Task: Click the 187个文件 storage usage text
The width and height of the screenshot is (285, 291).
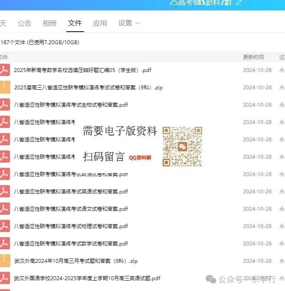Action: point(40,43)
